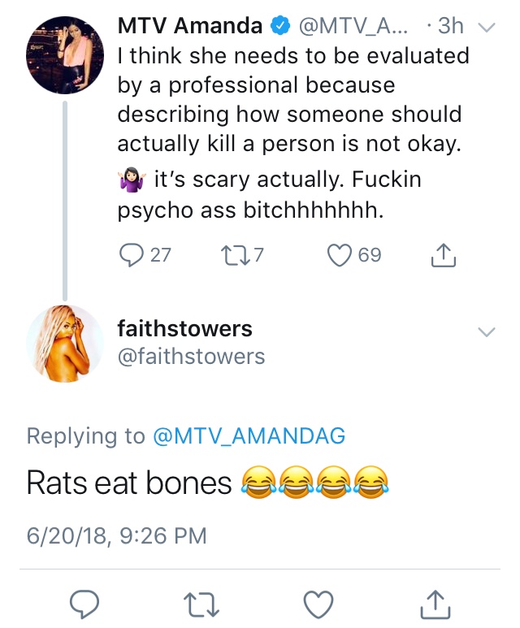Image resolution: width=520 pixels, height=628 pixels.
Task: Open the tweet timestamp 6/20/18, 9:26 PM
Action: [116, 536]
